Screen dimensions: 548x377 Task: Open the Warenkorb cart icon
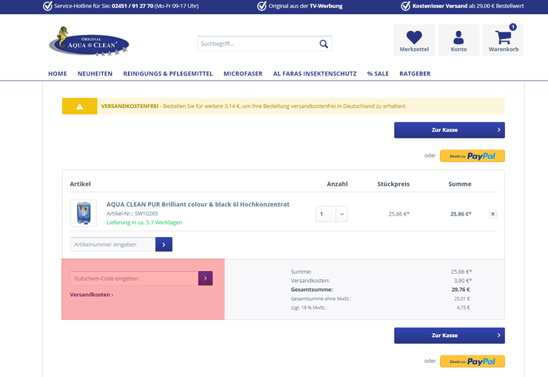pyautogui.click(x=504, y=40)
